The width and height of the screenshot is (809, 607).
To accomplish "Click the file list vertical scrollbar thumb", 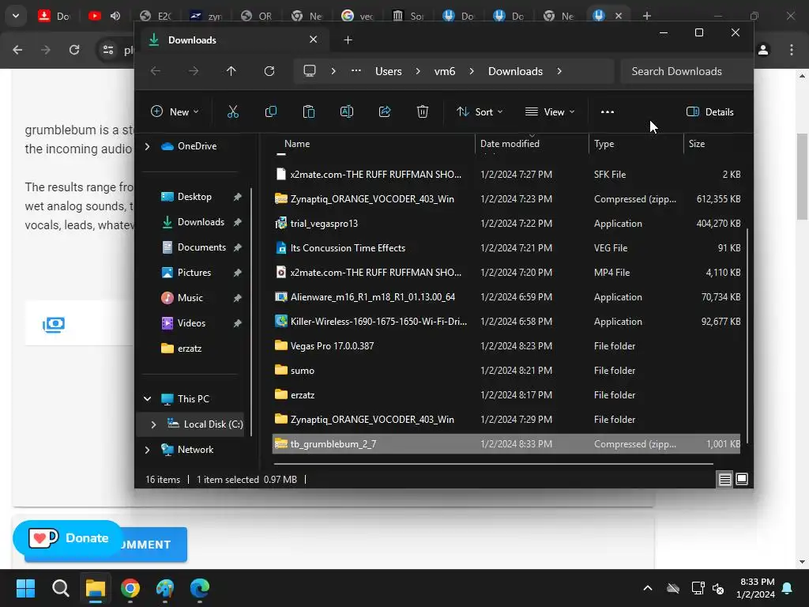I will 747,335.
